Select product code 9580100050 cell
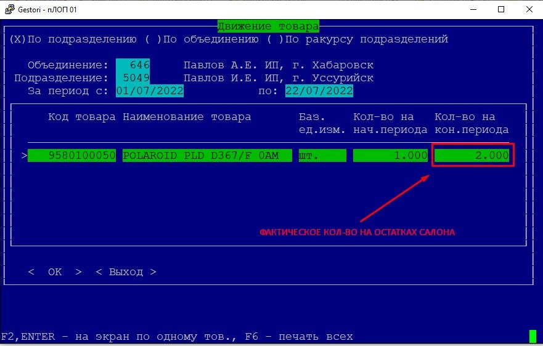543x346 pixels. (x=71, y=155)
